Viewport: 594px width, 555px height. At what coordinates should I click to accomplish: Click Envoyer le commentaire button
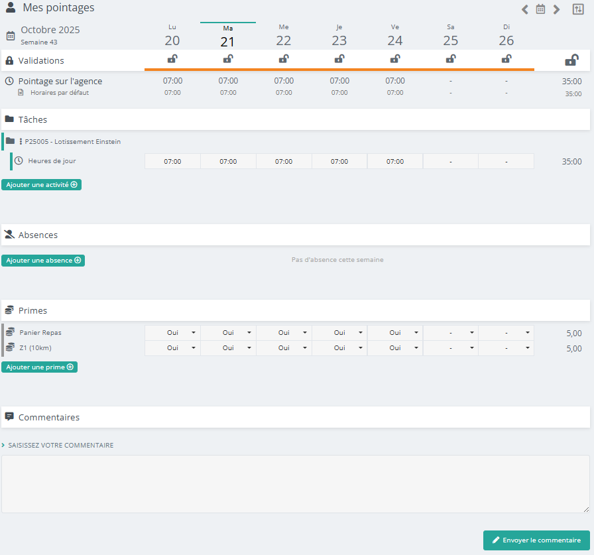(x=536, y=540)
